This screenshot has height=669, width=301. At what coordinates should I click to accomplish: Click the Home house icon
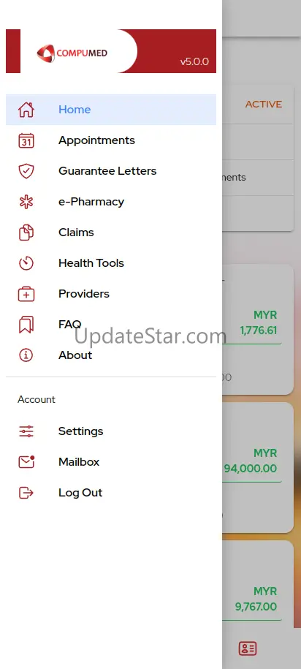(x=26, y=110)
